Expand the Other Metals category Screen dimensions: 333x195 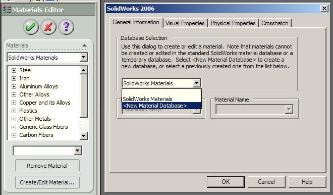[14, 119]
